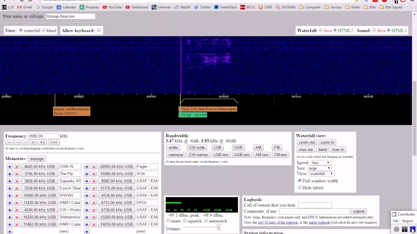This screenshot has height=234, width=417.
Task: Adjust the Volume slider
Action: pyautogui.click(x=219, y=228)
